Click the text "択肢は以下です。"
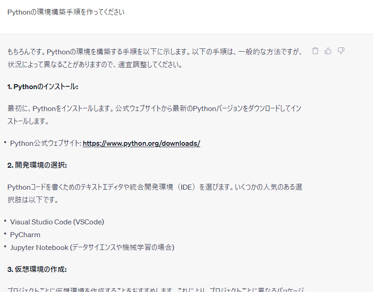 point(33,200)
